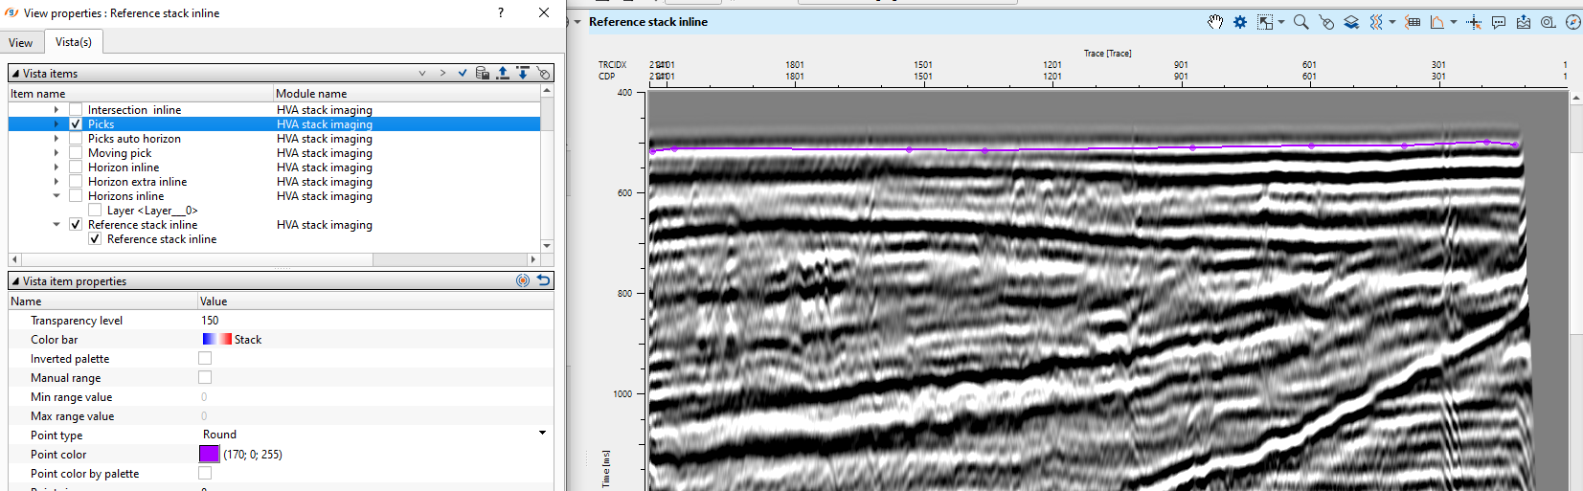Viewport: 1583px width, 491px height.
Task: Select the Moving pick tree row
Action: (x=120, y=153)
